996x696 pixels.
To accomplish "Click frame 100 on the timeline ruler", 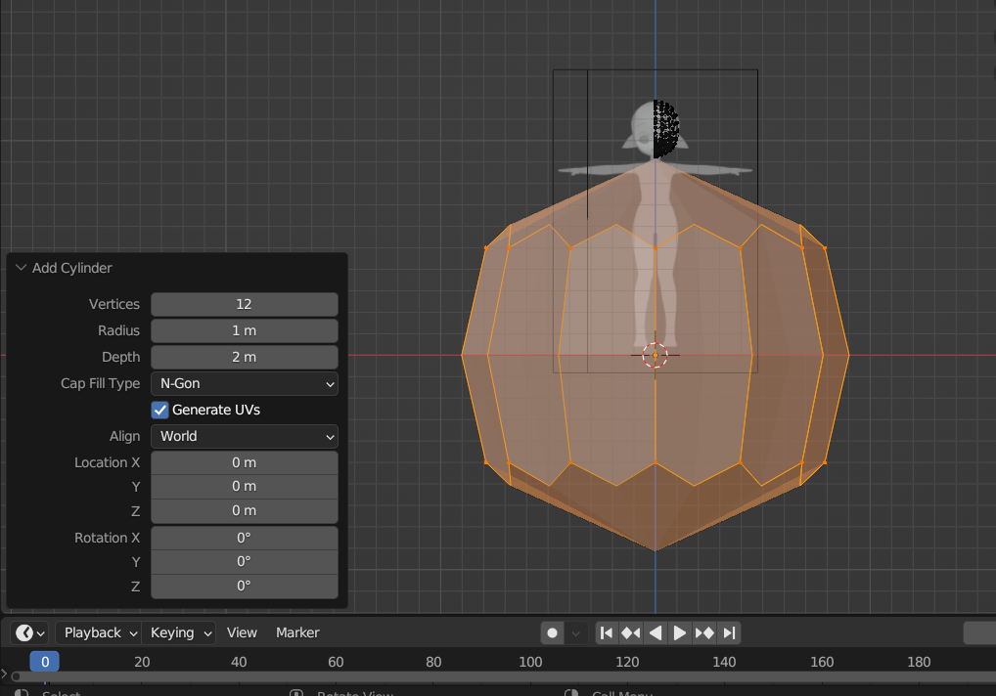I will (530, 662).
